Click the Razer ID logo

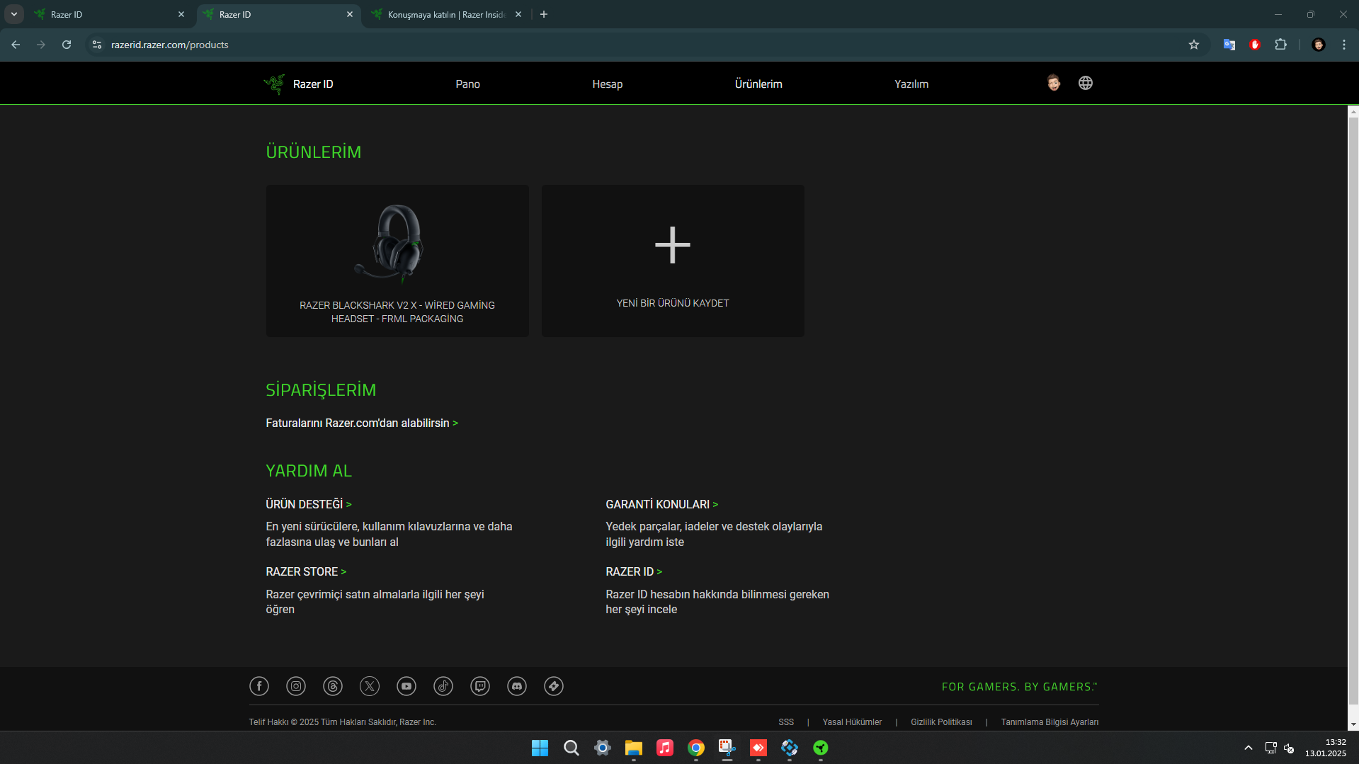tap(299, 84)
